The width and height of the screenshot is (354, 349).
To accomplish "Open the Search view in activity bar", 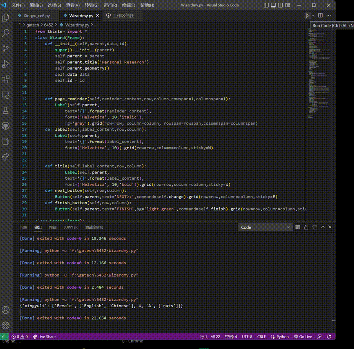I will tap(5, 33).
